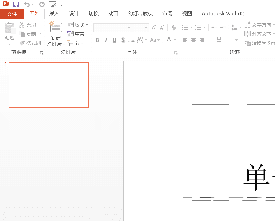Open the 节 section dropdown
The height and width of the screenshot is (221, 275).
tap(76, 43)
